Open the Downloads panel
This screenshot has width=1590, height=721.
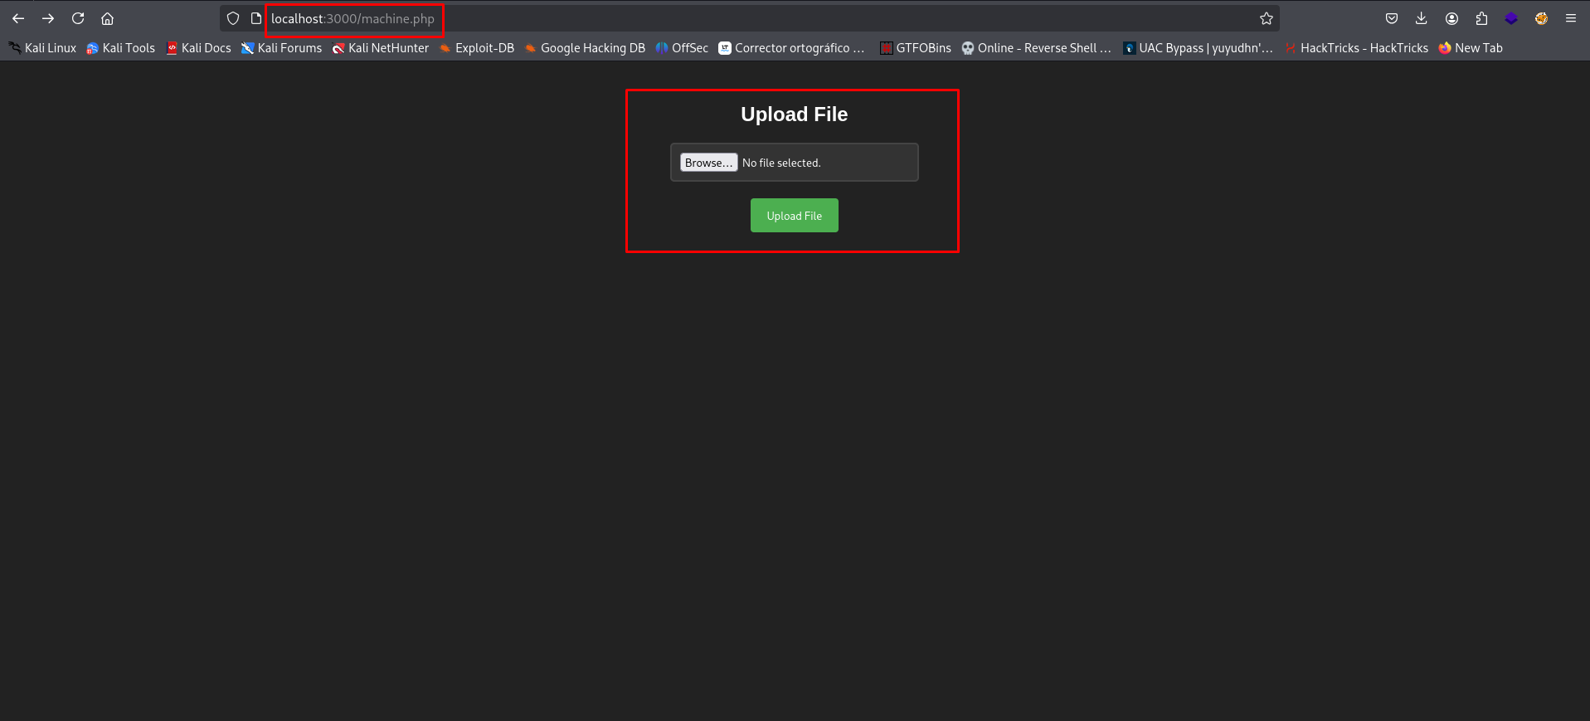[1422, 18]
